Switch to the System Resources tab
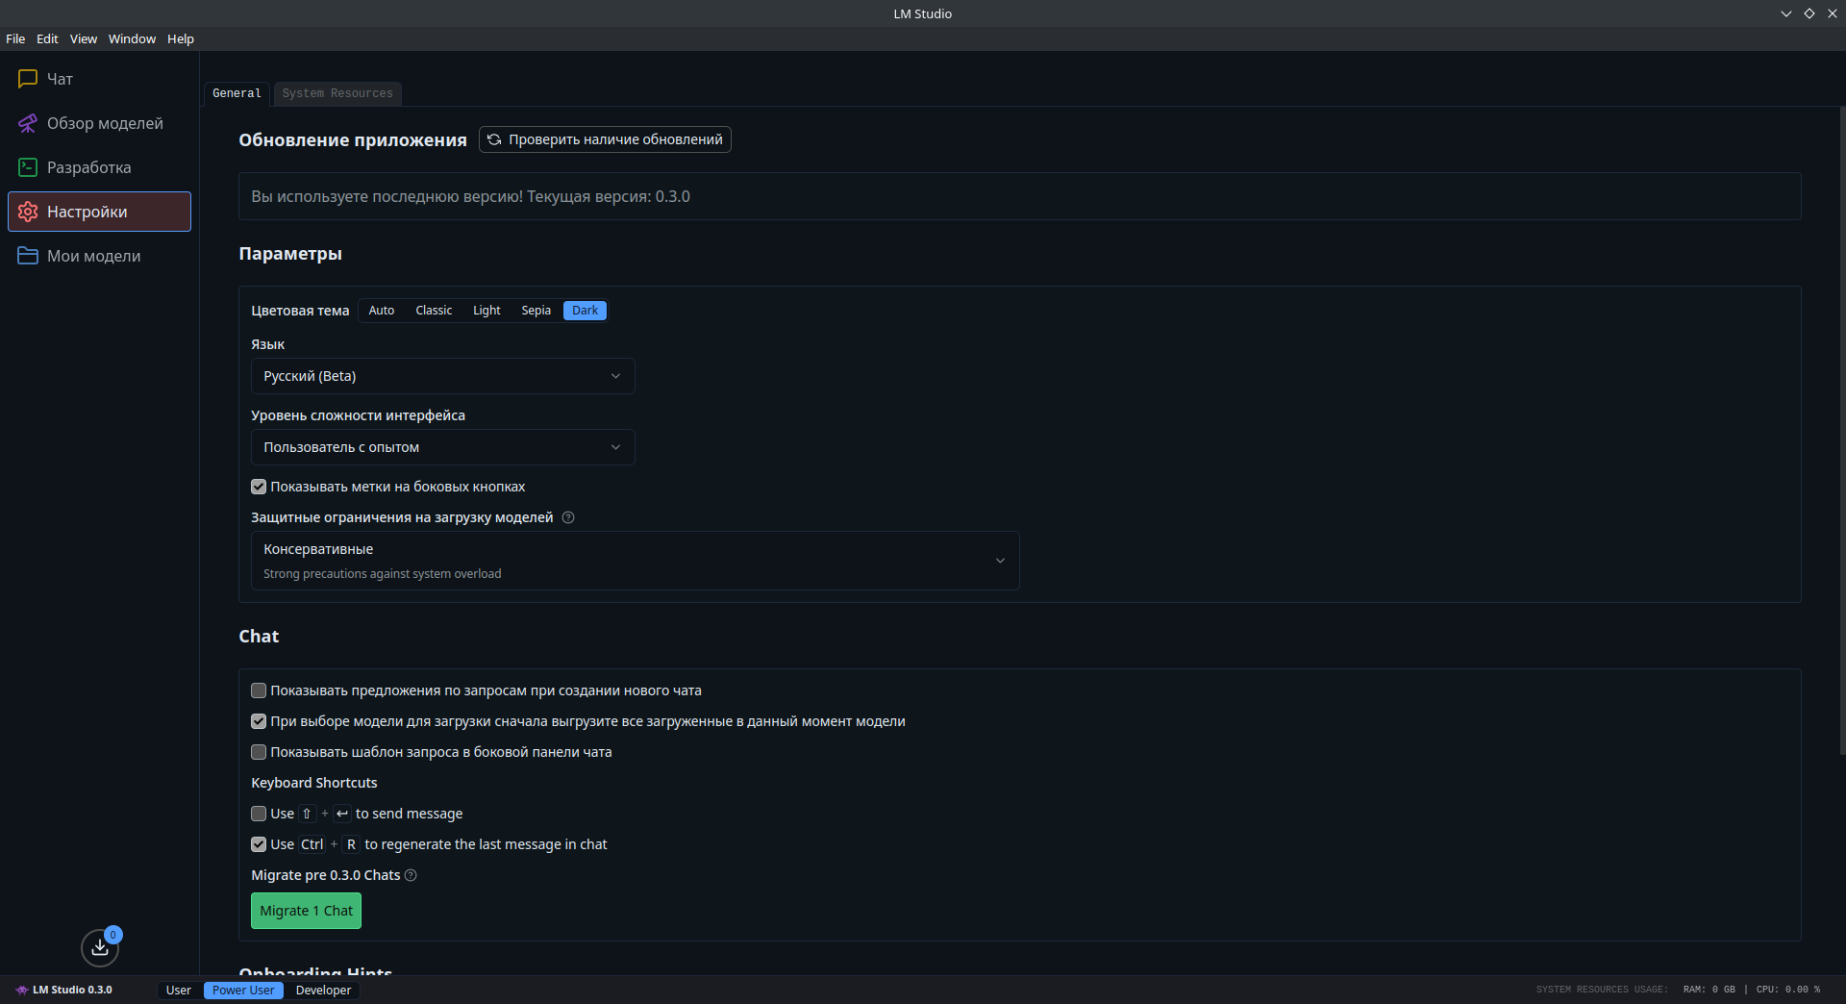Image resolution: width=1846 pixels, height=1004 pixels. pyautogui.click(x=337, y=93)
